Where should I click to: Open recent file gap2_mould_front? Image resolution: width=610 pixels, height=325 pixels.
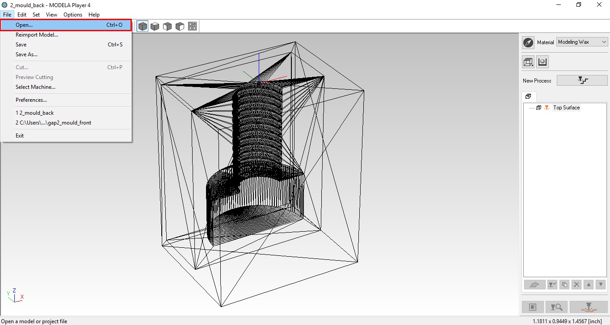coord(66,123)
